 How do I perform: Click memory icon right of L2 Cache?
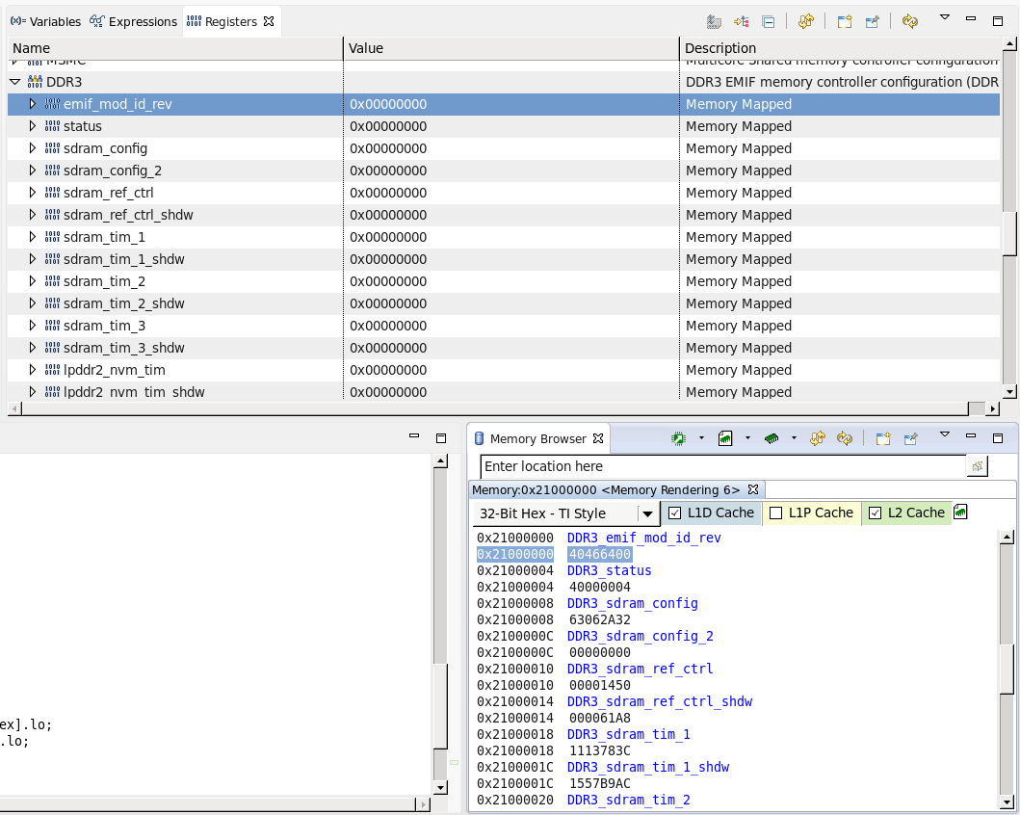960,513
